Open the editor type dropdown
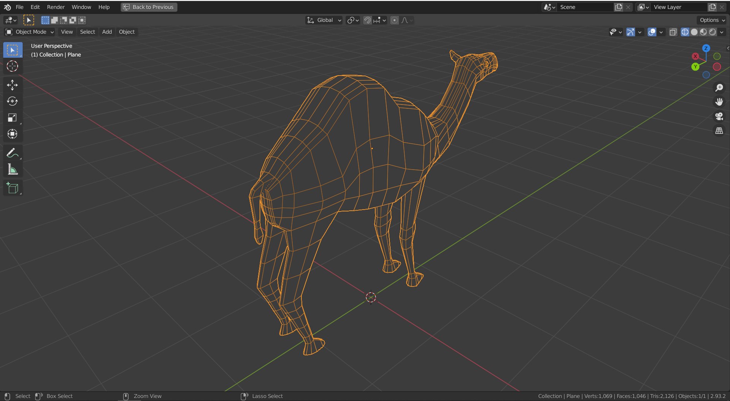The width and height of the screenshot is (730, 401). 11,20
